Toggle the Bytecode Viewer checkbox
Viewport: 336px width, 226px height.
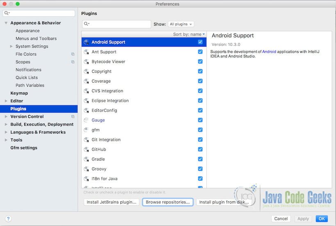(200, 62)
